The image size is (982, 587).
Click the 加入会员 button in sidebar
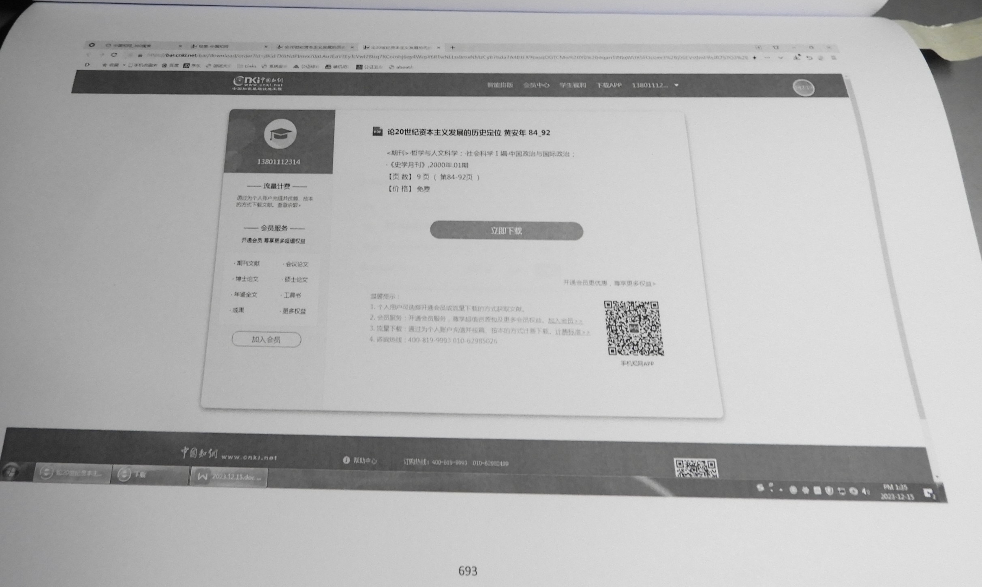[x=266, y=339]
